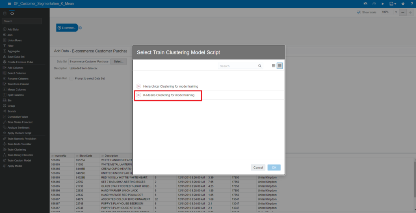
Task: Click the steps panel search box
Action: (x=22, y=21)
